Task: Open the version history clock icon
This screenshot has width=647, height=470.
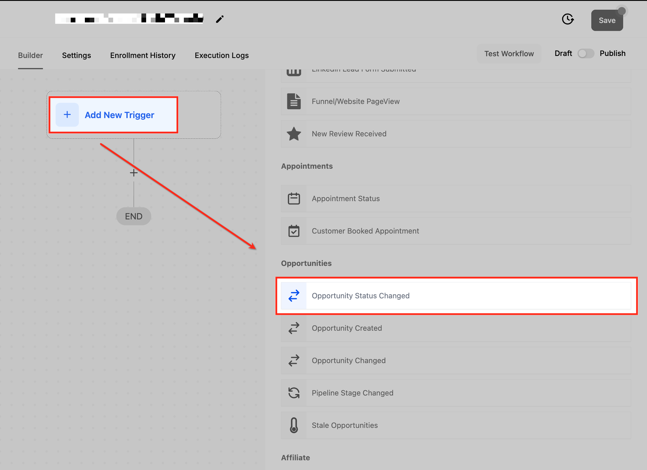Action: point(567,19)
